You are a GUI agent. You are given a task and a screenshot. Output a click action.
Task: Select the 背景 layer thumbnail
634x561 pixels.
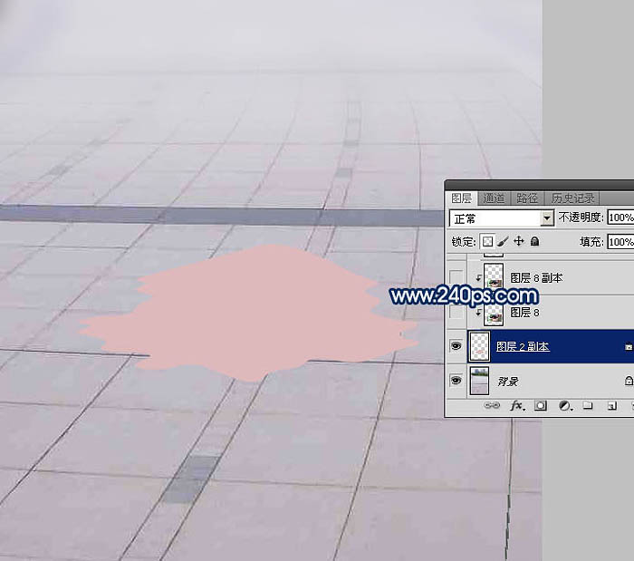coord(479,381)
